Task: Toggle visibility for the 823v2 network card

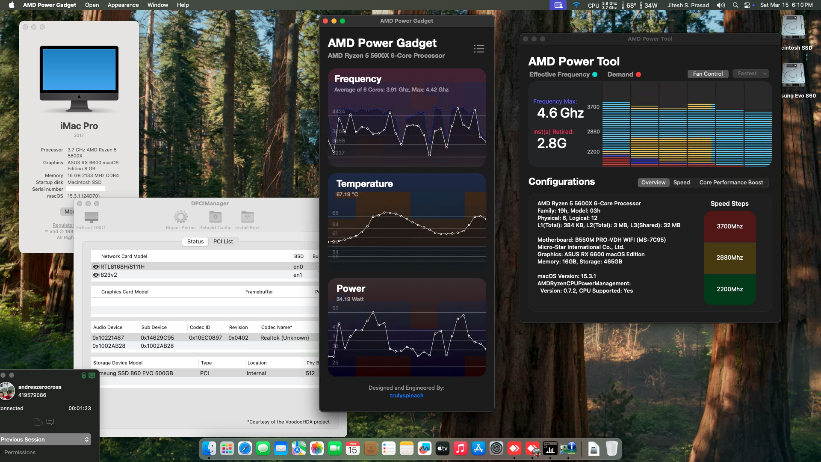Action: 96,275
